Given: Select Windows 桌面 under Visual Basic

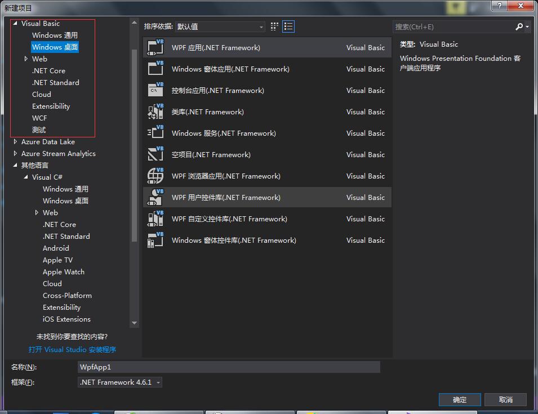Looking at the screenshot, I should 55,47.
